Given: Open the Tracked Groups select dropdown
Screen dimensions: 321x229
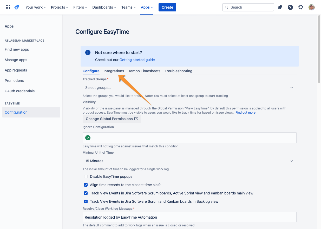Looking at the screenshot, I should [189, 88].
